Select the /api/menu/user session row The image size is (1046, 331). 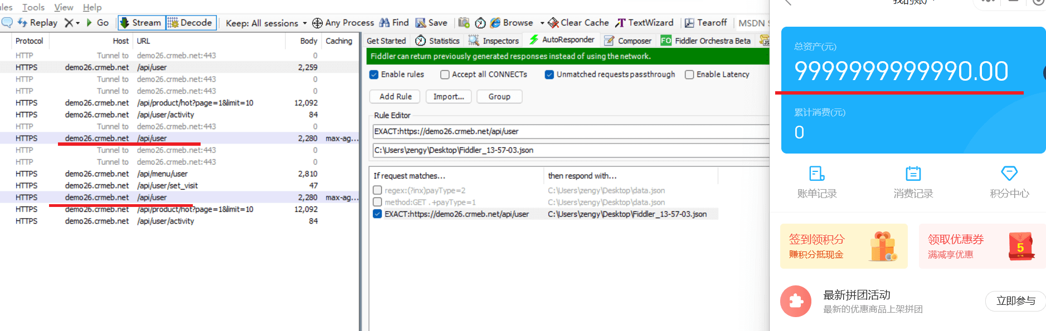point(179,174)
